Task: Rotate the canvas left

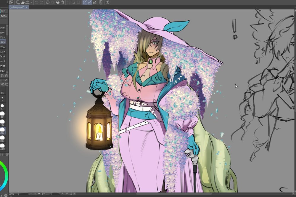Action: click(x=63, y=194)
